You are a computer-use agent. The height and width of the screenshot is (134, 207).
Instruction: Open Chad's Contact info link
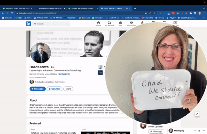point(64,74)
